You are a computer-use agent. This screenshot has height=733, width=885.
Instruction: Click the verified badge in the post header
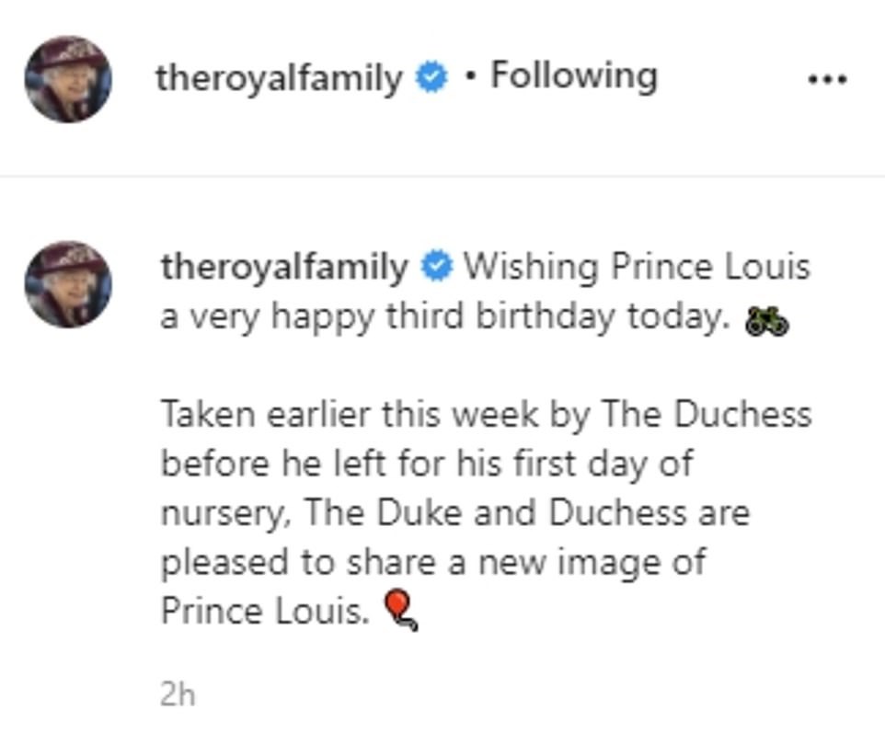tap(430, 78)
